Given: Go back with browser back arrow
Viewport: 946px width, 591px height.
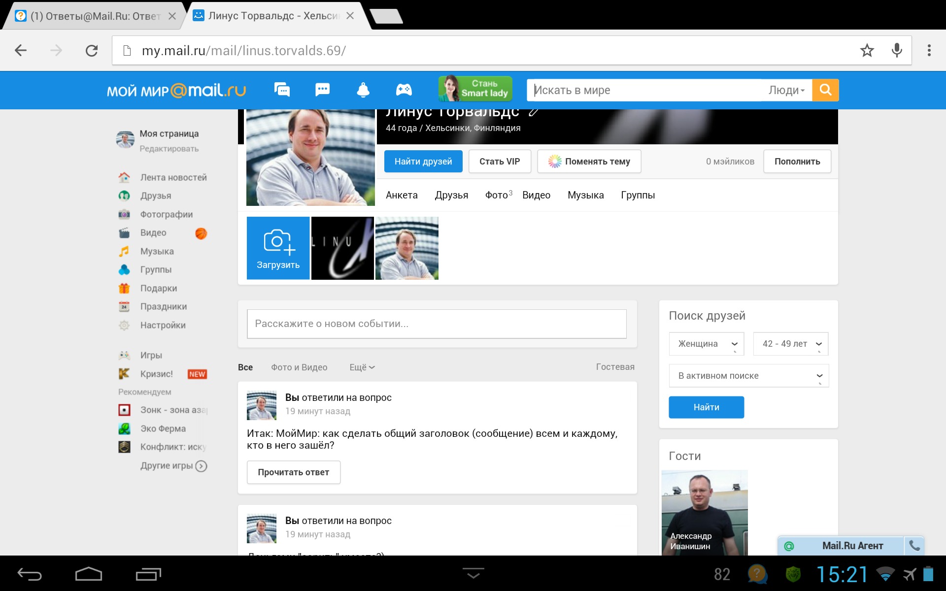Looking at the screenshot, I should (x=21, y=50).
